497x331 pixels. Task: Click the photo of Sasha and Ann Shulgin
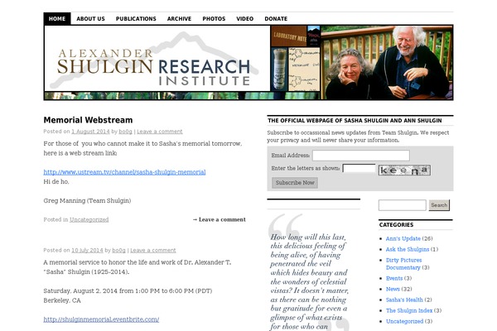387,62
